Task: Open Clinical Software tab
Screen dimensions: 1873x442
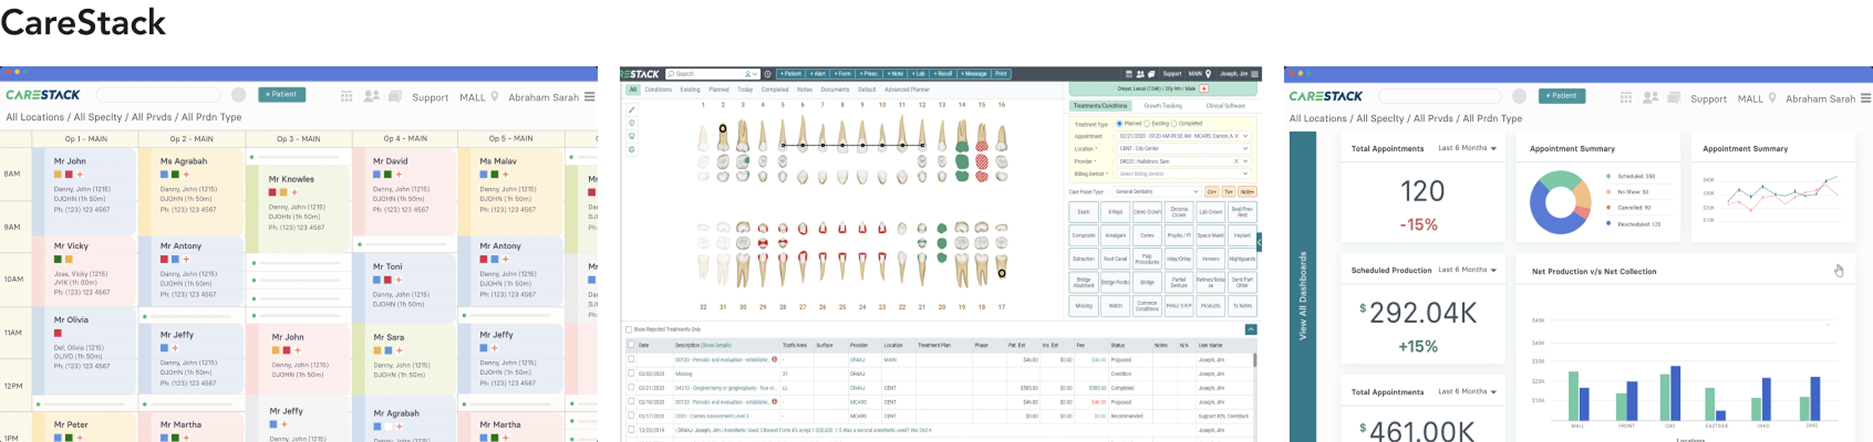Action: pos(1225,106)
